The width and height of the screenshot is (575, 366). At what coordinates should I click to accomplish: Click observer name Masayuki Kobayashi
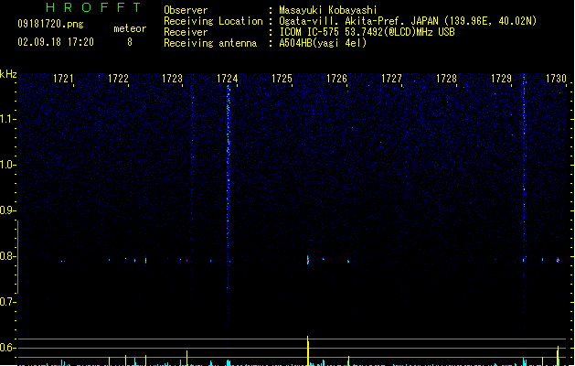(x=328, y=10)
